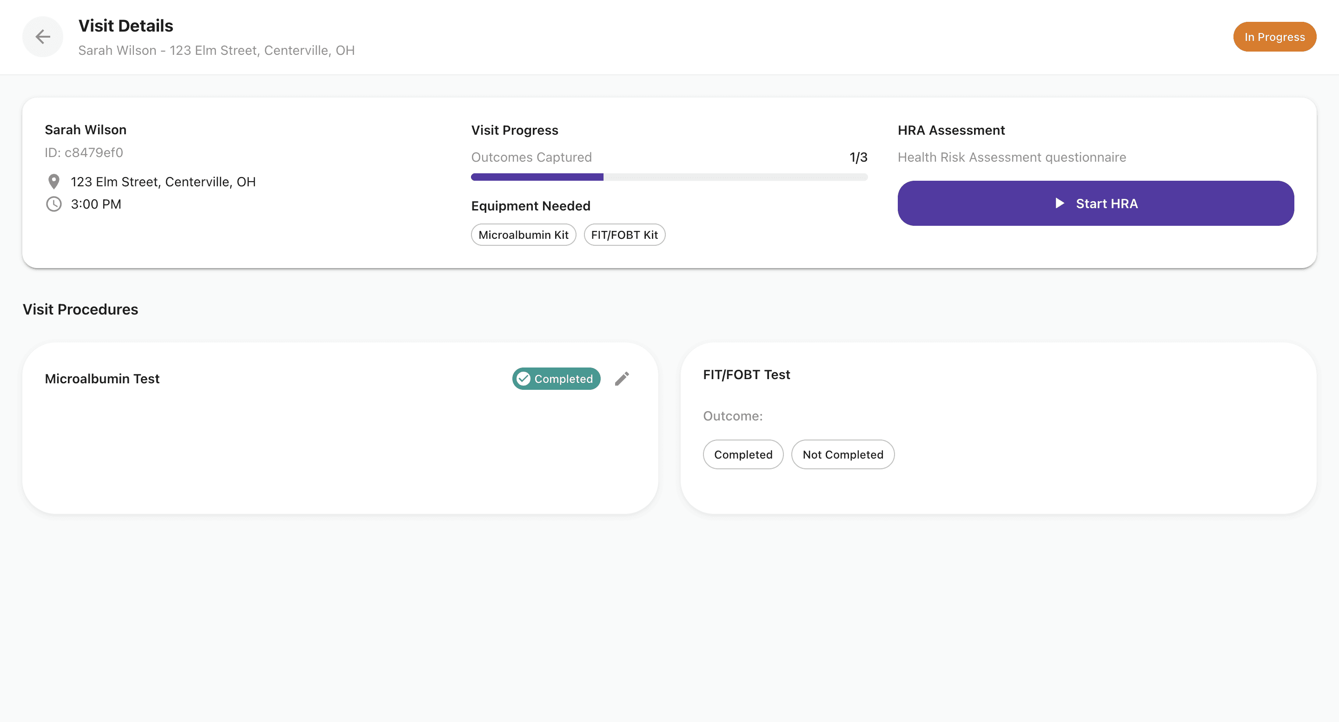Click the pencil edit icon on Microalbumin Test

pyautogui.click(x=622, y=379)
